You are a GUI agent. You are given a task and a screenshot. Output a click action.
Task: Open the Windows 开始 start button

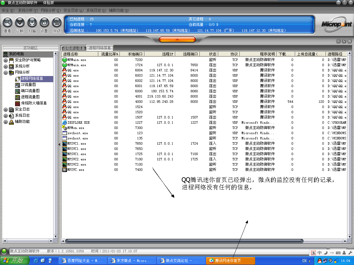[x=15, y=260]
